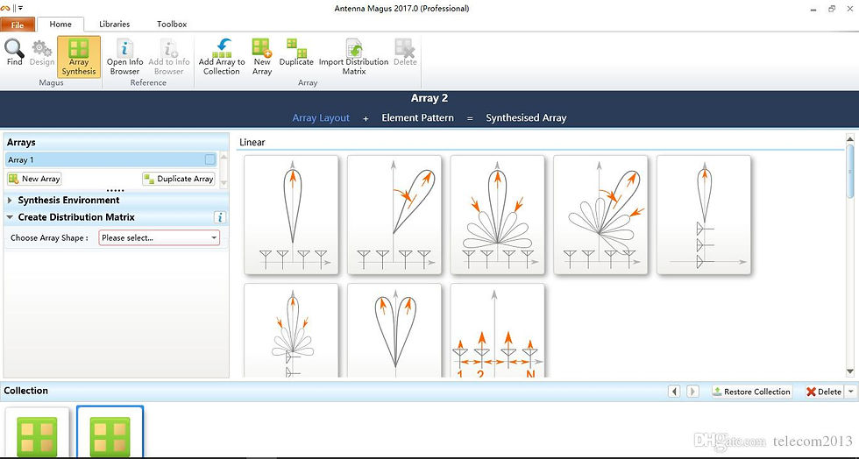Image resolution: width=859 pixels, height=459 pixels.
Task: Open dropdown arrow next to Delete
Action: [850, 392]
